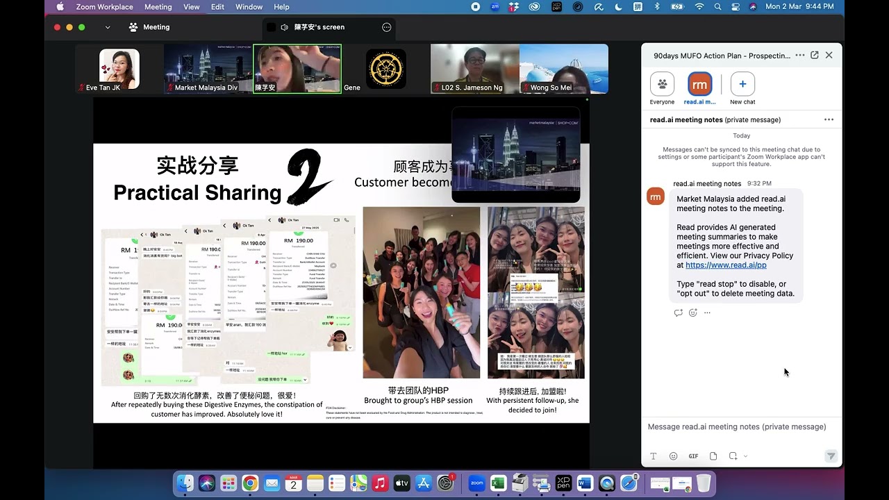This screenshot has height=500, width=889.
Task: Open emoji picker in chat composer
Action: point(673,456)
